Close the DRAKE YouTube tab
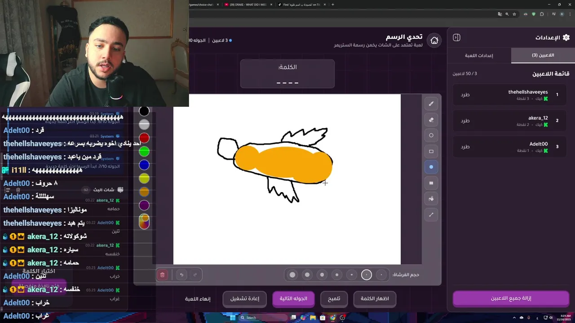575x323 pixels. coord(271,4)
